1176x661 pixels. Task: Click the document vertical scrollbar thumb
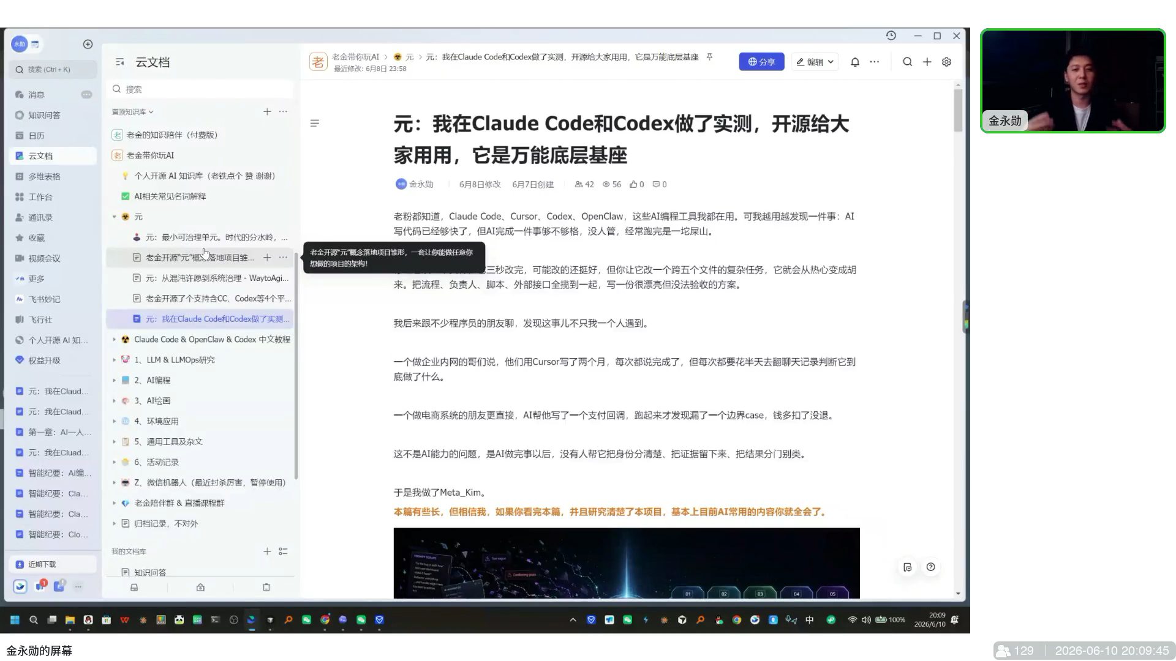[x=958, y=110]
